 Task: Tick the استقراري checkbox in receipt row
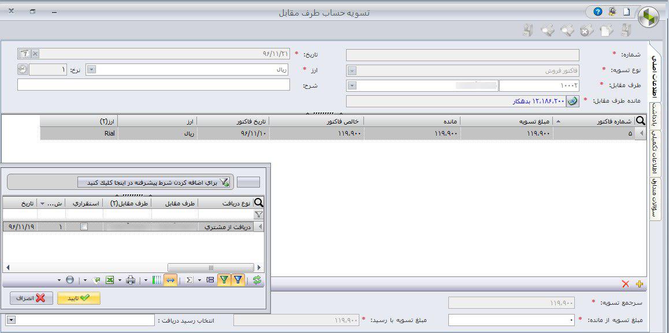click(84, 227)
